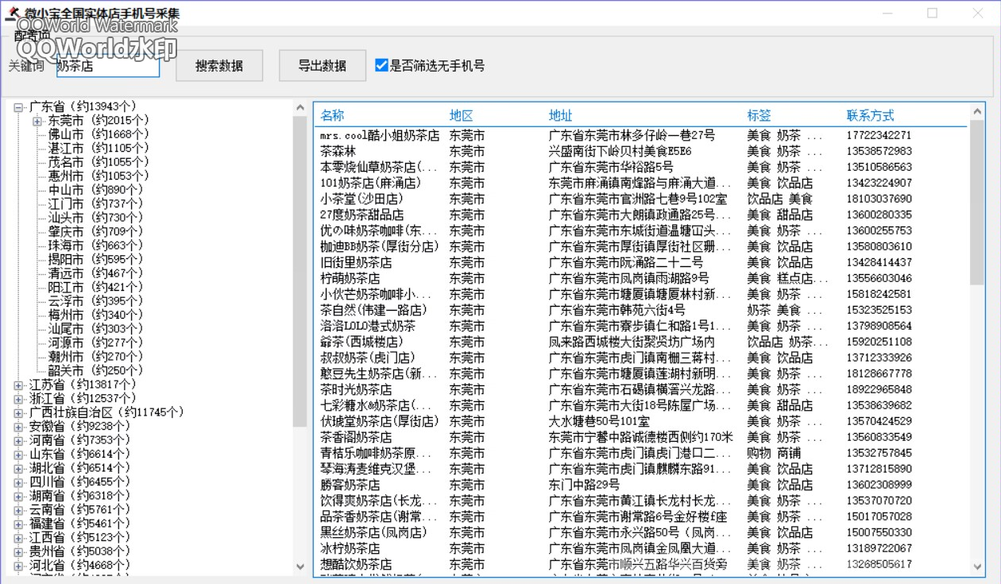Focus the keyword field containing 奶茶店
The height and width of the screenshot is (584, 1001).
(x=107, y=67)
